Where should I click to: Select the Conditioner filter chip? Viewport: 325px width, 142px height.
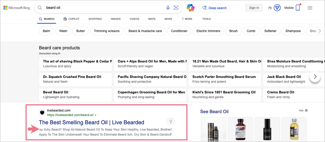coord(179,31)
